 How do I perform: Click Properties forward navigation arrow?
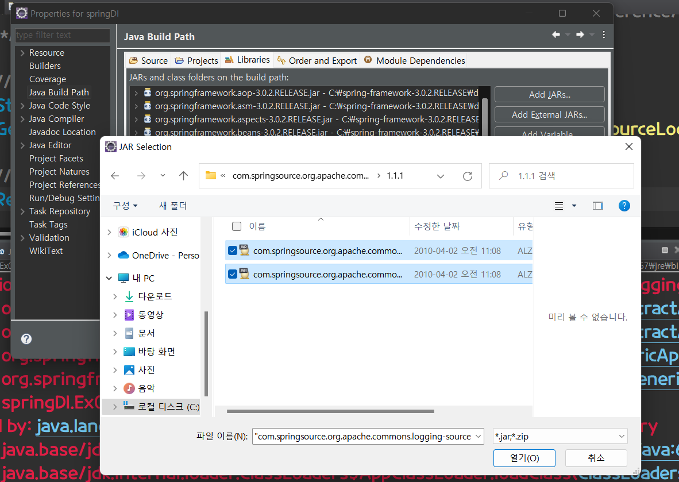tap(580, 34)
